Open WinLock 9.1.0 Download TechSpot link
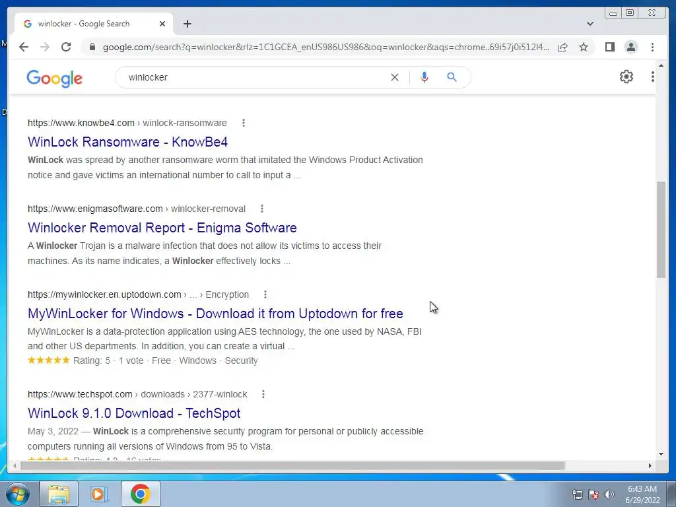The width and height of the screenshot is (676, 507). pos(134,413)
